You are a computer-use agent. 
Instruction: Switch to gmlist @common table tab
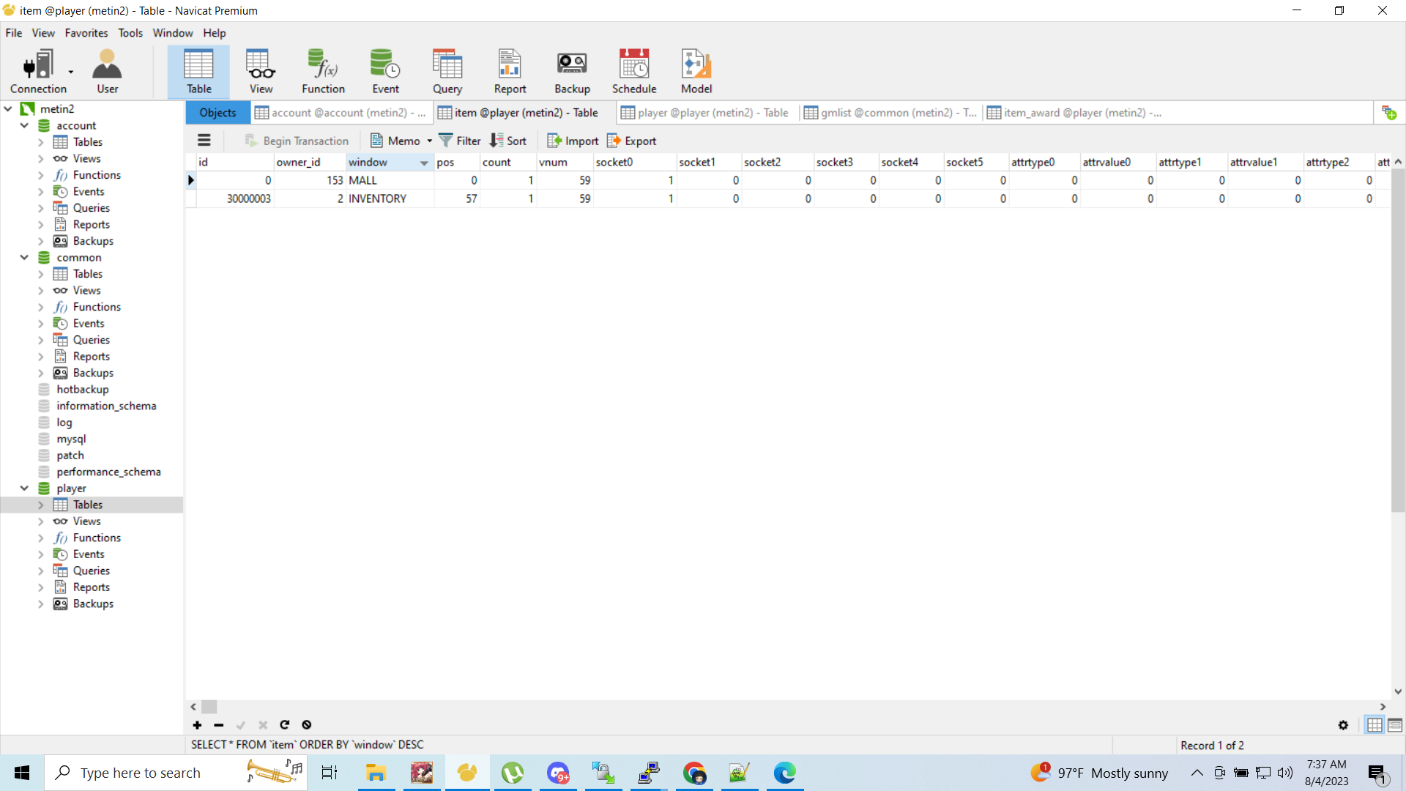click(x=890, y=113)
